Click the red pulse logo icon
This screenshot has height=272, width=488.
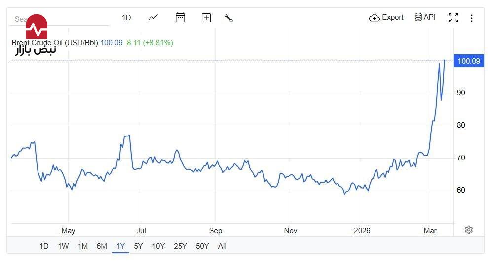coord(37,27)
